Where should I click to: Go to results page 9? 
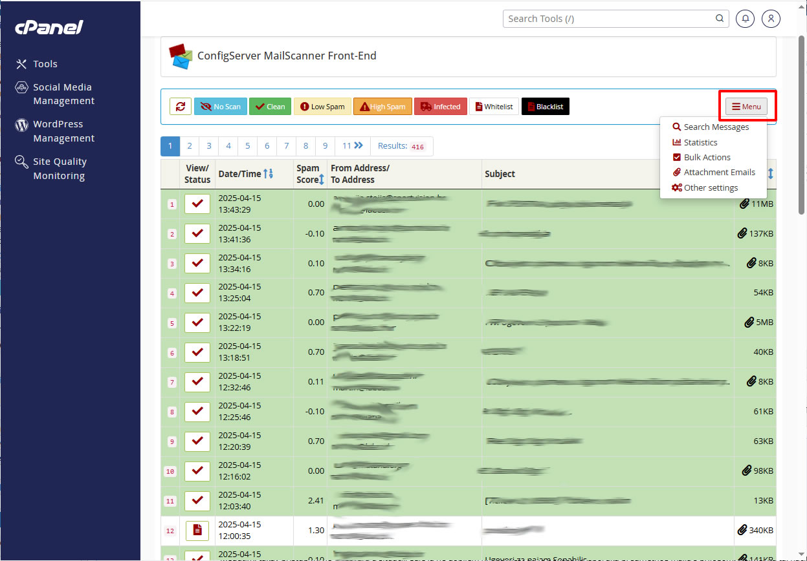point(325,146)
